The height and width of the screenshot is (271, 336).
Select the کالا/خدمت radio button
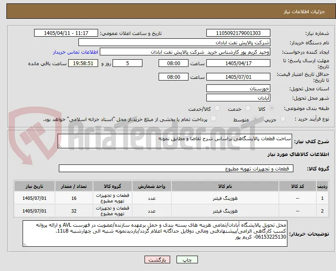[217, 108]
